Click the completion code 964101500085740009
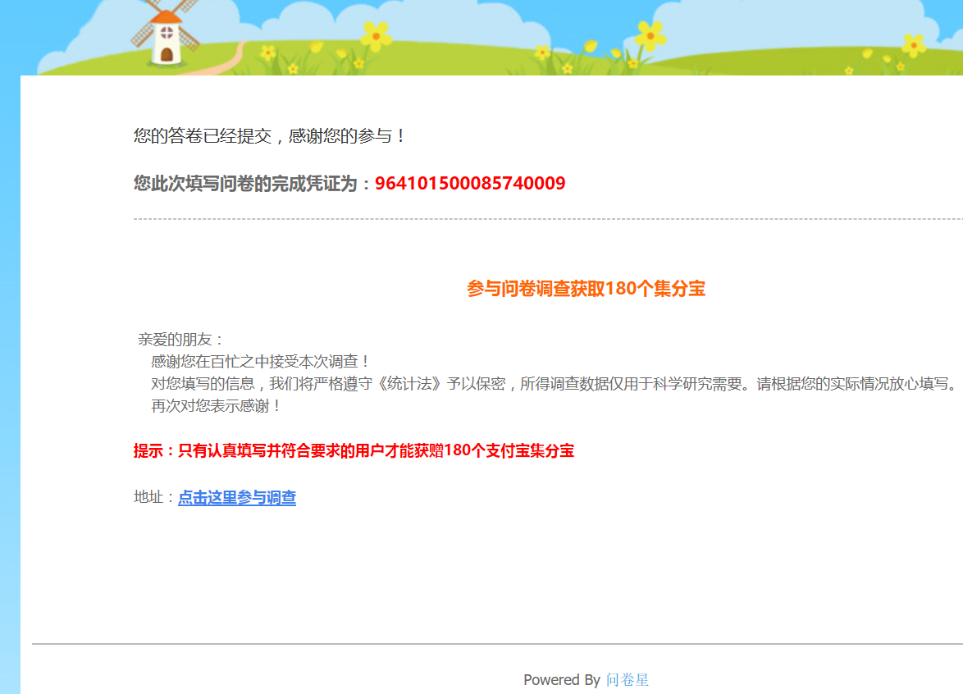Image resolution: width=963 pixels, height=694 pixels. coord(470,184)
